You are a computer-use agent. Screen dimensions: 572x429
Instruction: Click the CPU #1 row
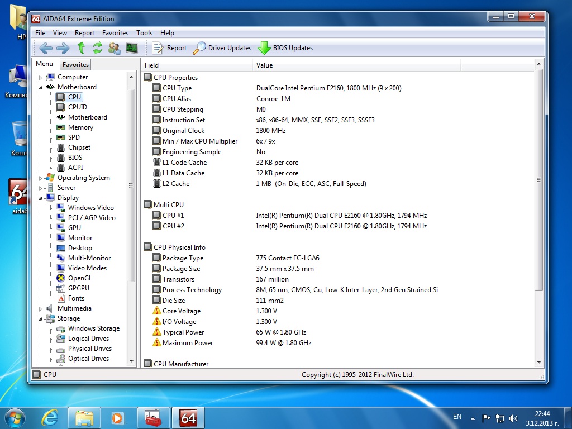(x=337, y=216)
